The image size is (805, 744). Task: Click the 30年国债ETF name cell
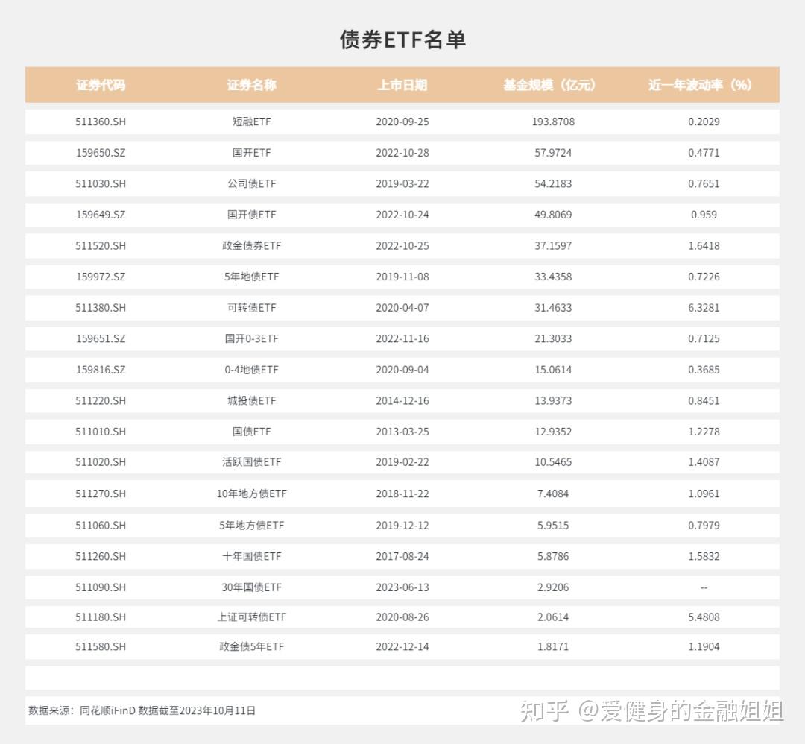pos(252,587)
